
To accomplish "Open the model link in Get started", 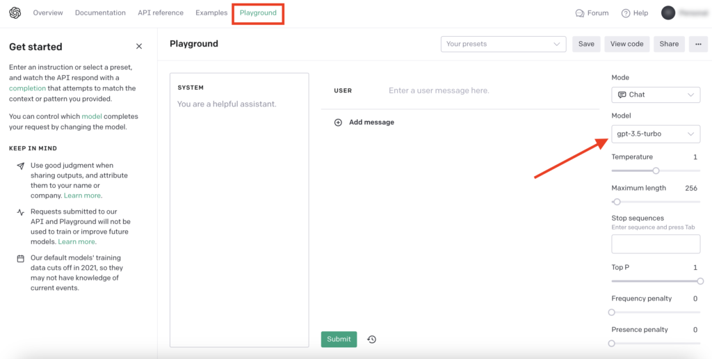I will click(91, 116).
